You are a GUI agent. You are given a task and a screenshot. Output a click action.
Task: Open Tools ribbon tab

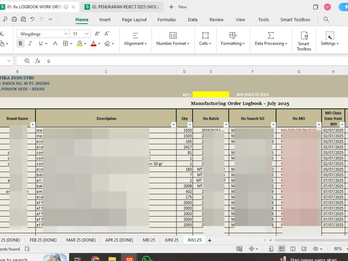263,19
